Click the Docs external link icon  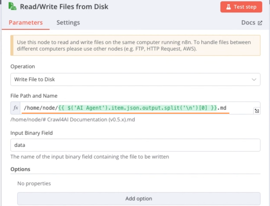pyautogui.click(x=260, y=23)
